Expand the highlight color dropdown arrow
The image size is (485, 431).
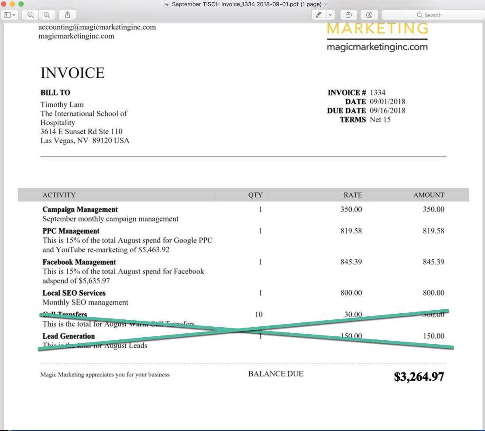(x=330, y=15)
